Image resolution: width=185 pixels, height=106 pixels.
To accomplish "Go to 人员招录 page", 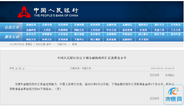I will coord(95,30).
